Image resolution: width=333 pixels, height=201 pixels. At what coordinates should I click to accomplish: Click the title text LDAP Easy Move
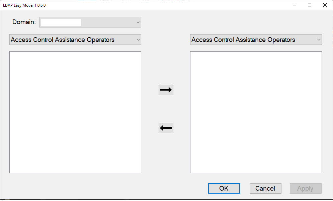[x=23, y=5]
